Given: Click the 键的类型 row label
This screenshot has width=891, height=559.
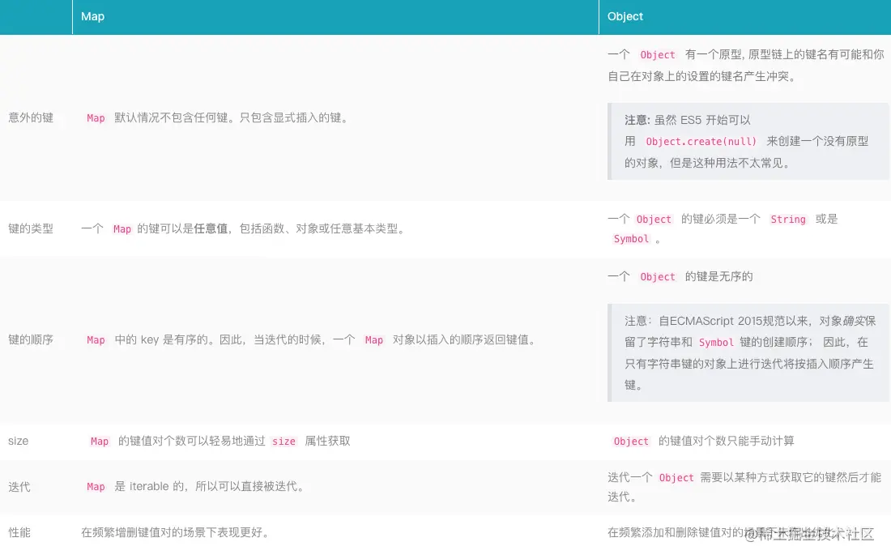Looking at the screenshot, I should pos(31,228).
